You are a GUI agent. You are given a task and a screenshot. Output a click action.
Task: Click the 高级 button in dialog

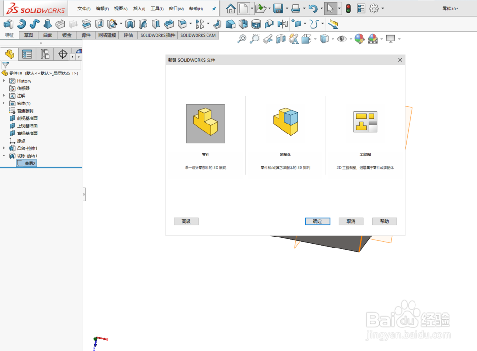tap(186, 221)
